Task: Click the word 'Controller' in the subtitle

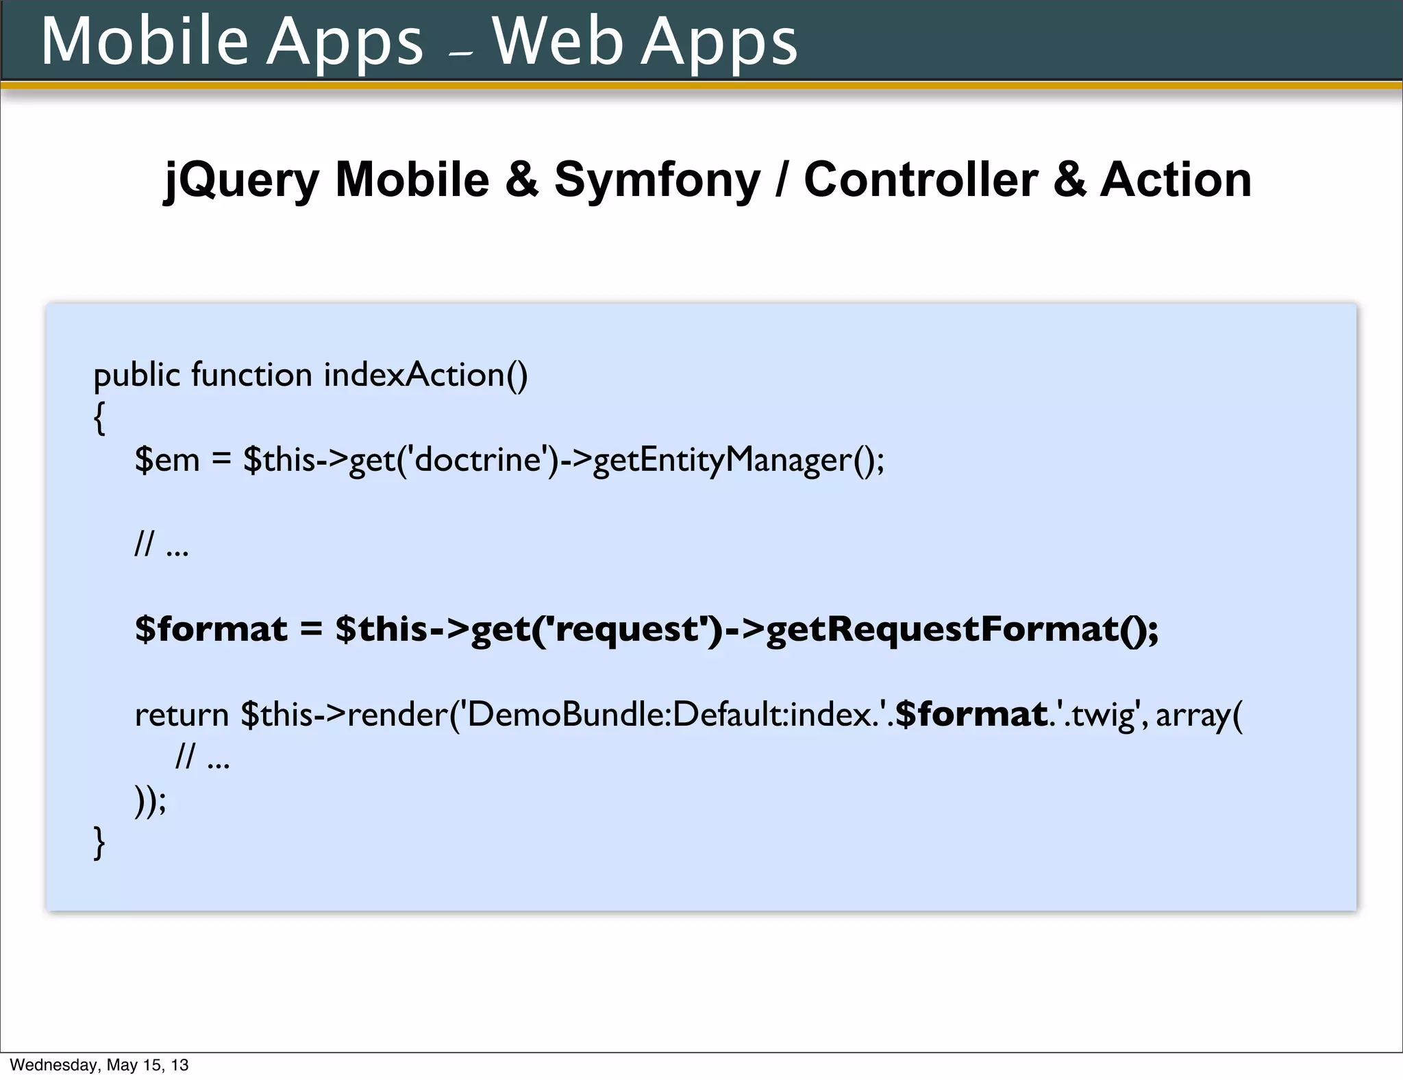Action: click(921, 180)
